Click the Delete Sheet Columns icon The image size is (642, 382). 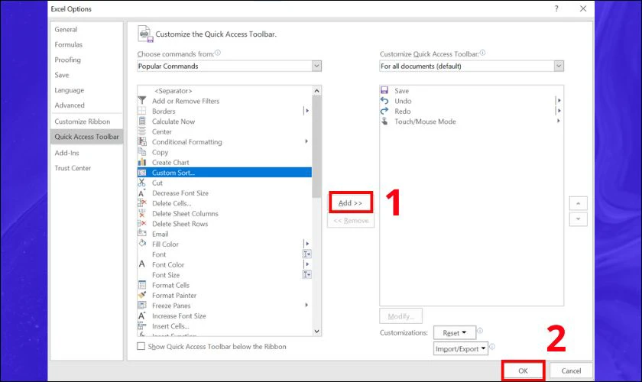[x=142, y=213]
